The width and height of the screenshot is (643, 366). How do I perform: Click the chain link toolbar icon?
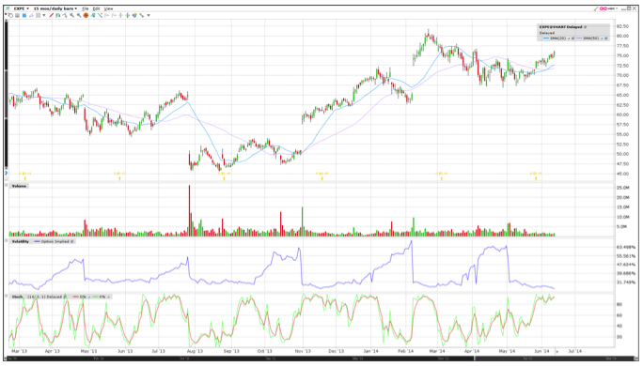(141, 15)
